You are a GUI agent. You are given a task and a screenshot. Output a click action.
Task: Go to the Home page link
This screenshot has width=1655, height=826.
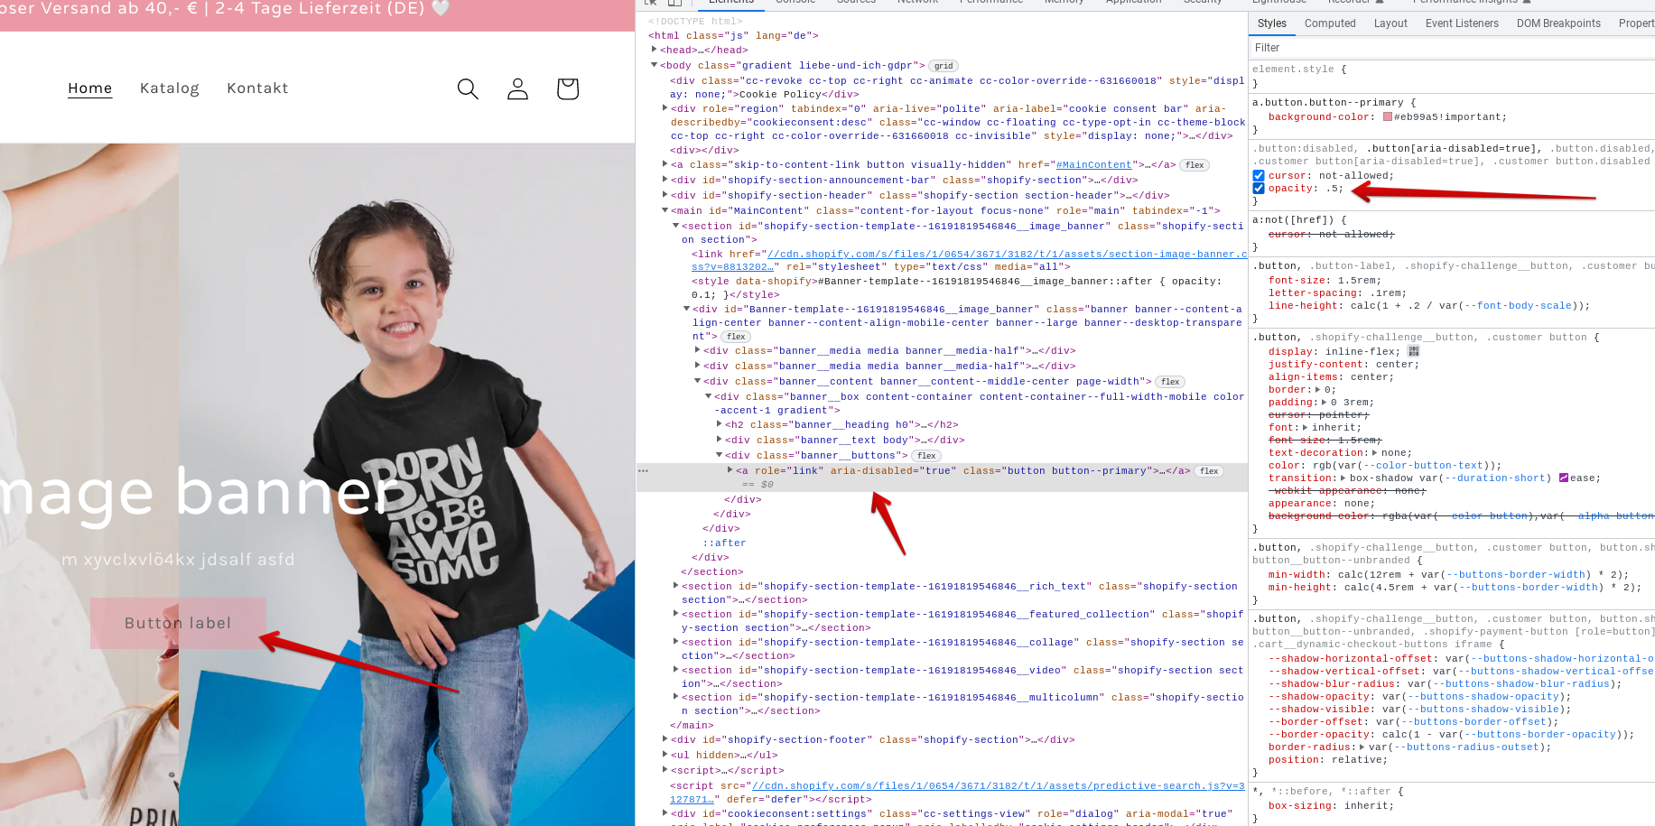click(x=90, y=88)
